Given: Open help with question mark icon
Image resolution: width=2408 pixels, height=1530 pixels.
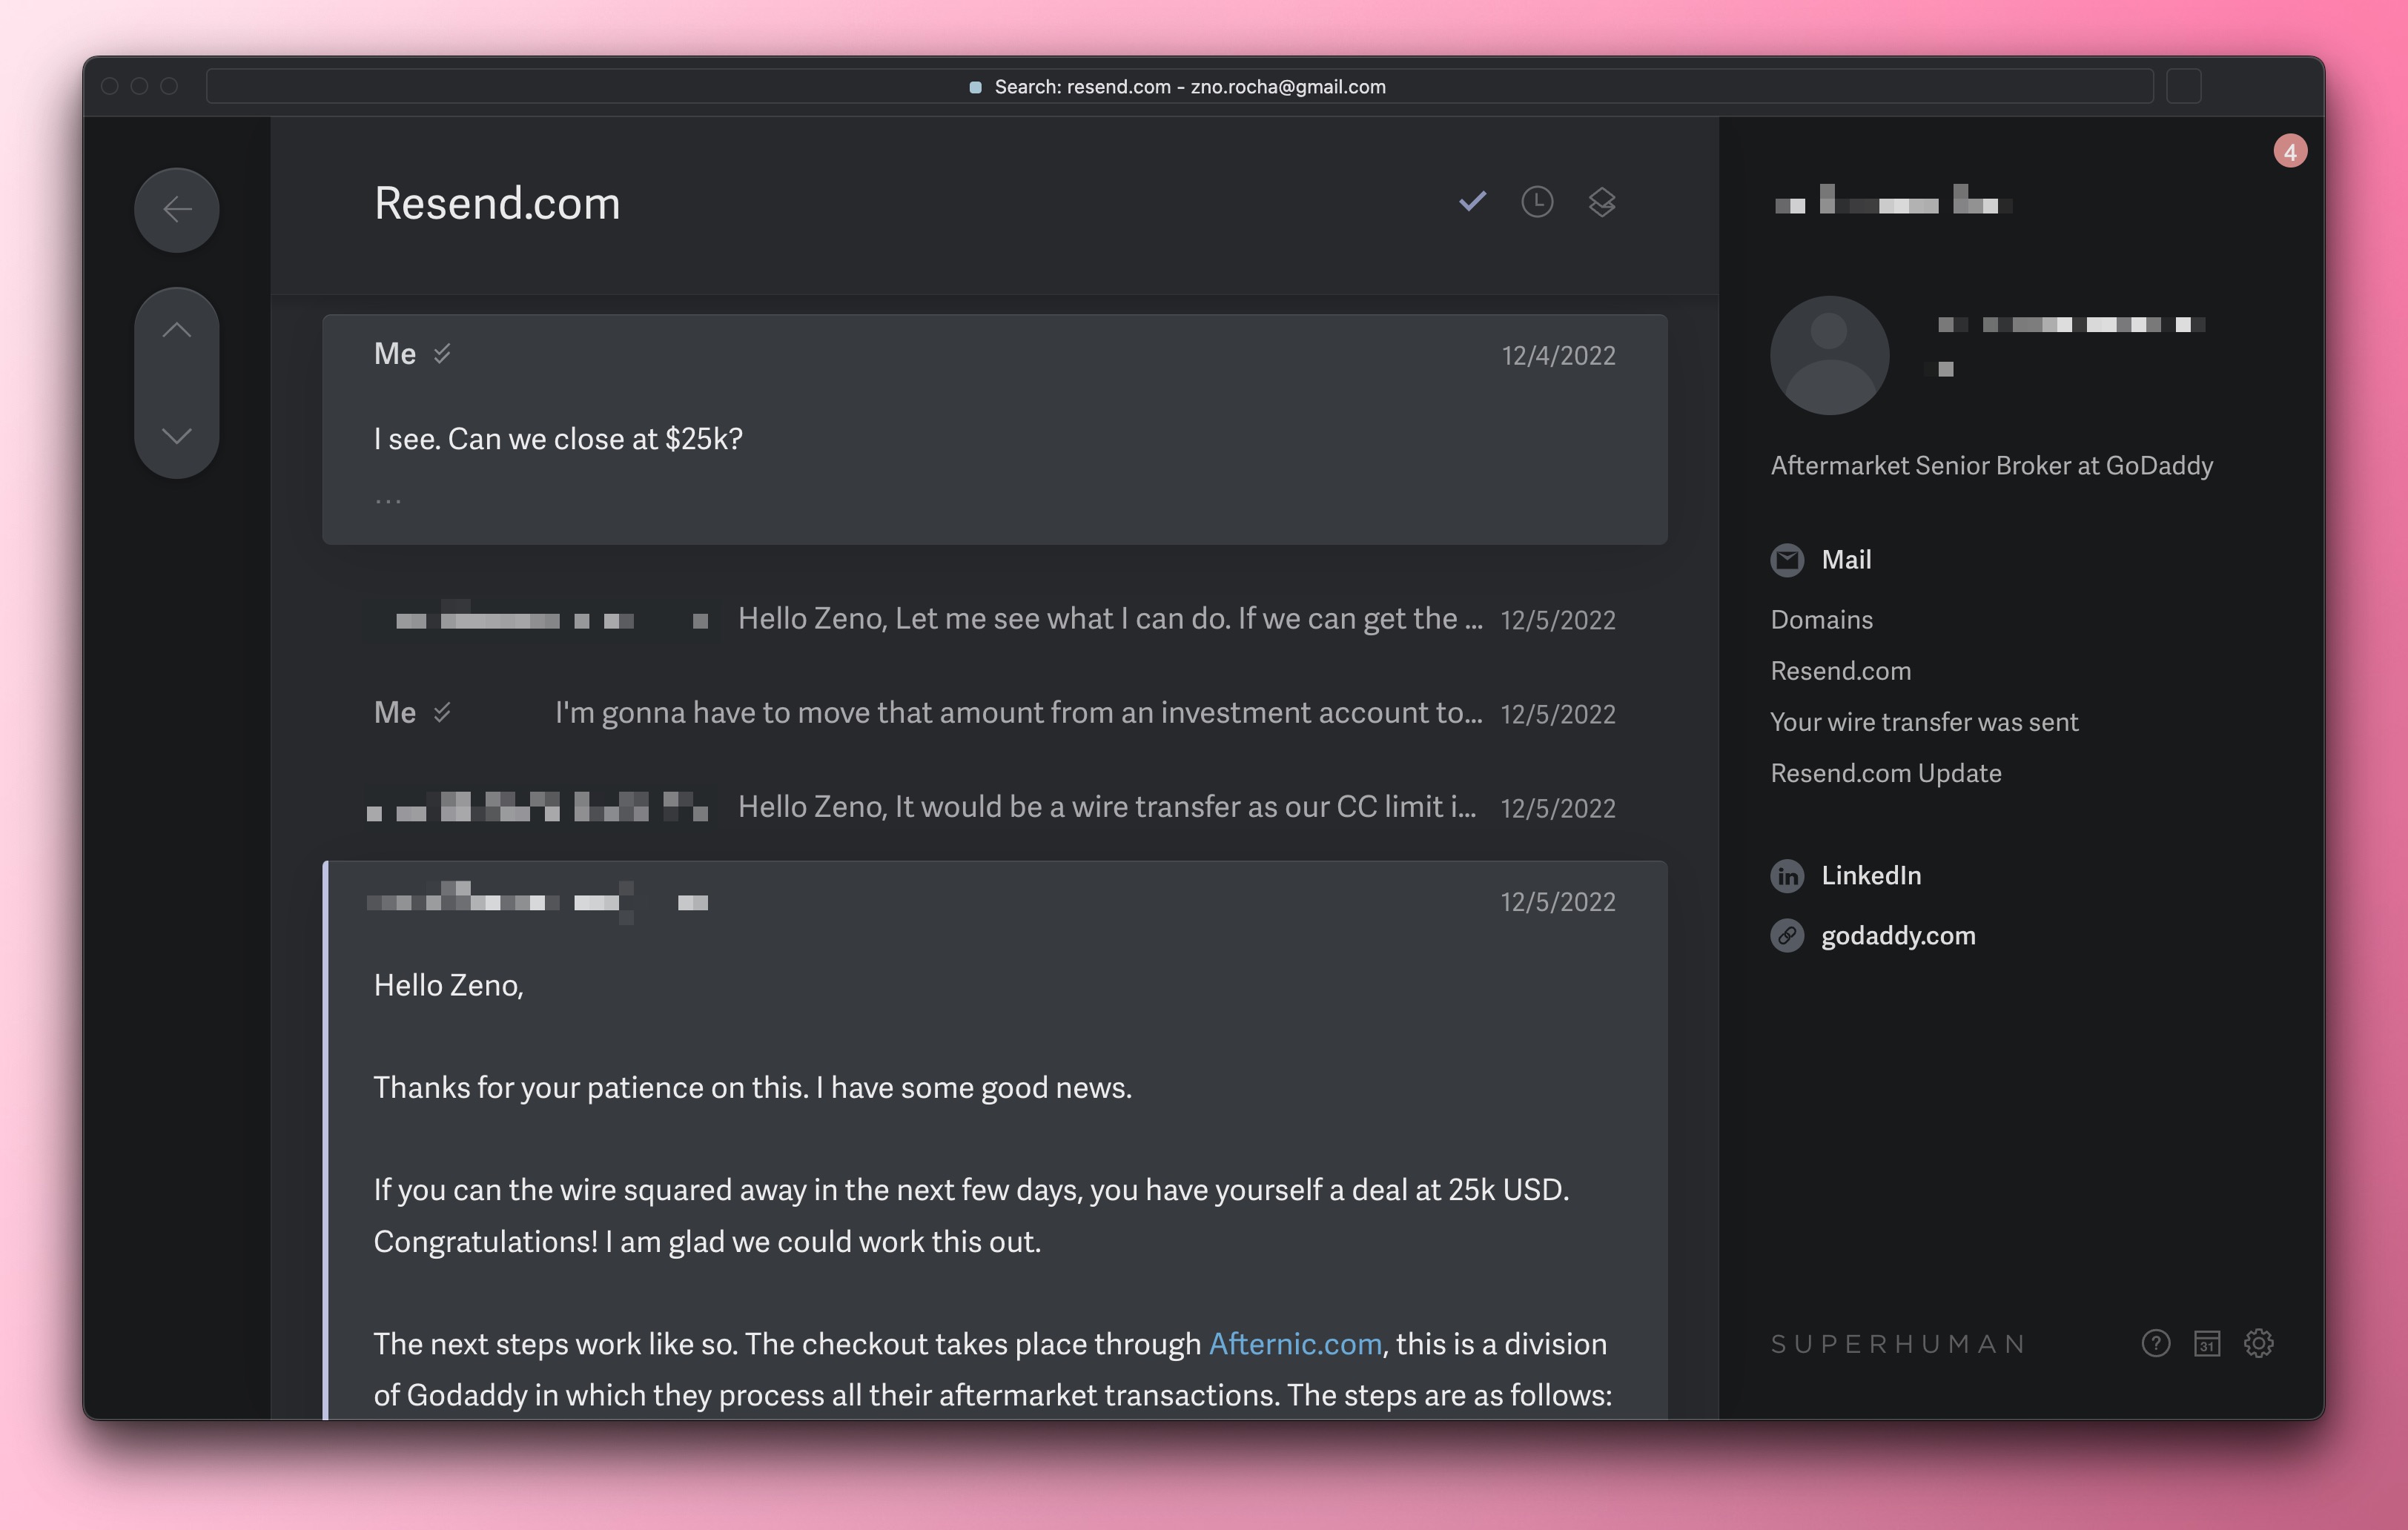Looking at the screenshot, I should click(2156, 1343).
